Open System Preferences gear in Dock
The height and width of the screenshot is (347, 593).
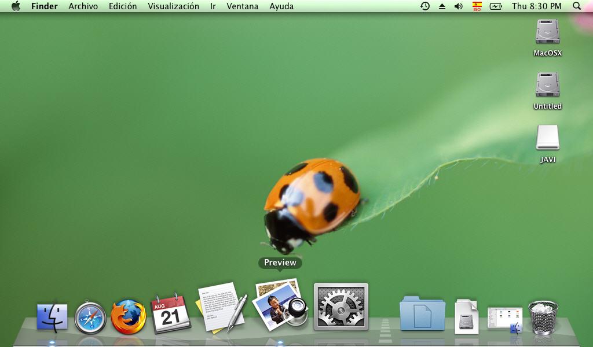(341, 307)
